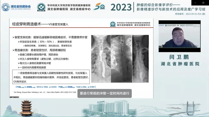Click the slide title 经皮穿刺胃造瘘术
The width and height of the screenshot is (209, 117).
click(x=27, y=24)
